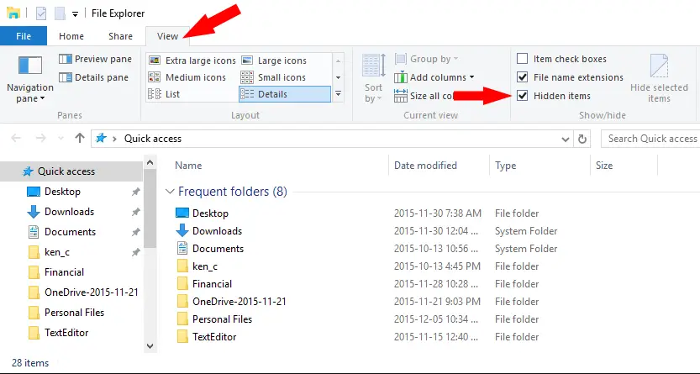Select ken_c row in Frequent folders list
Viewport: 700px width, 374px height.
click(x=357, y=266)
